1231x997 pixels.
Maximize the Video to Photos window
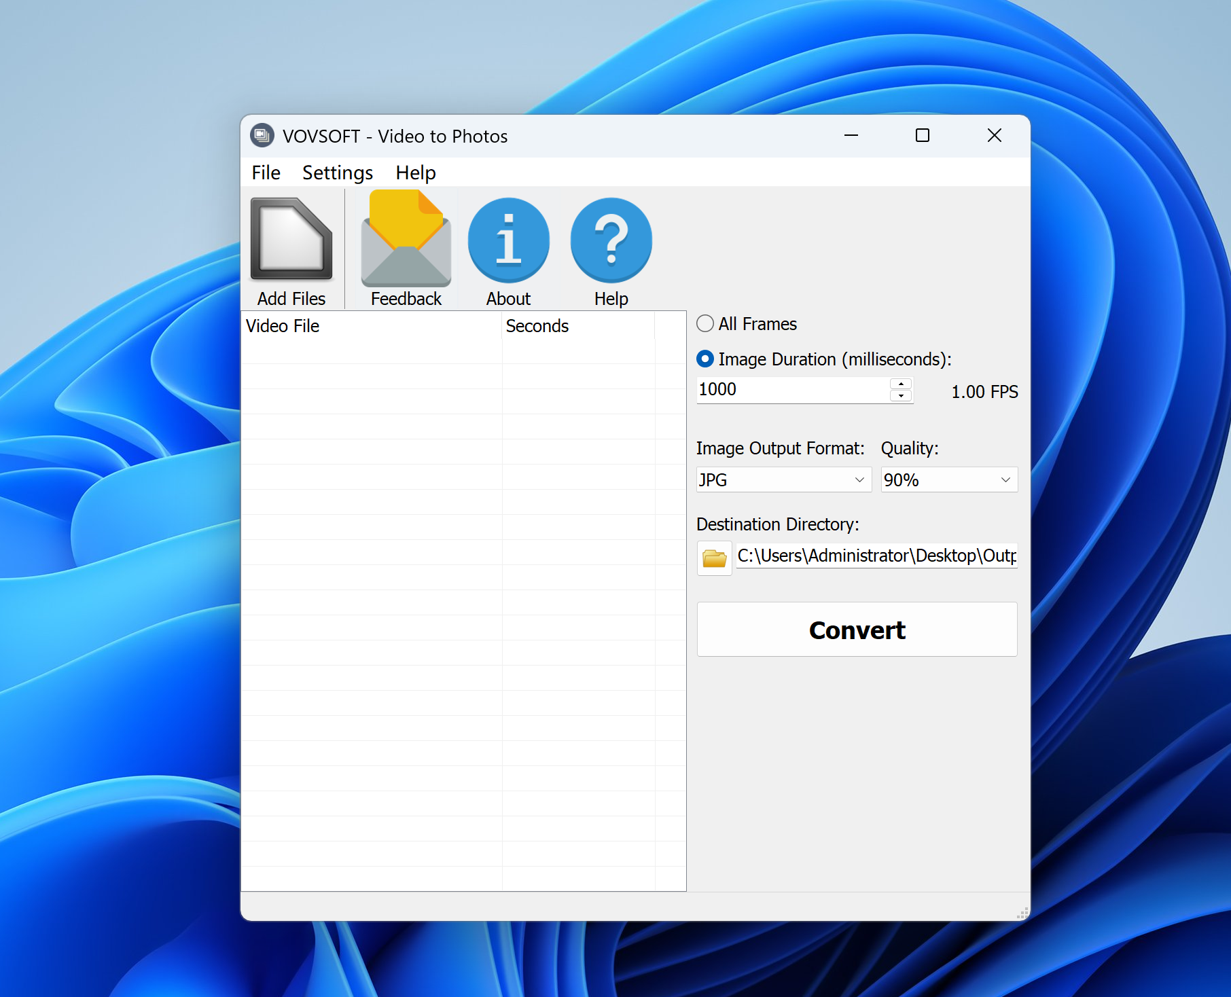[x=923, y=135]
